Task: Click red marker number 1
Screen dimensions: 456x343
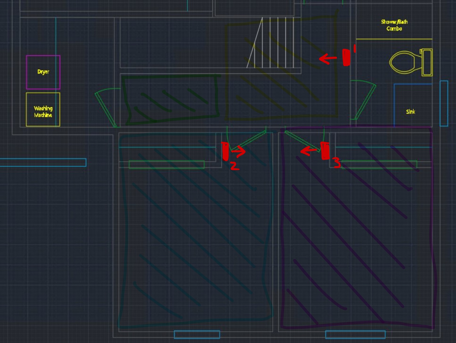Action: [346, 57]
